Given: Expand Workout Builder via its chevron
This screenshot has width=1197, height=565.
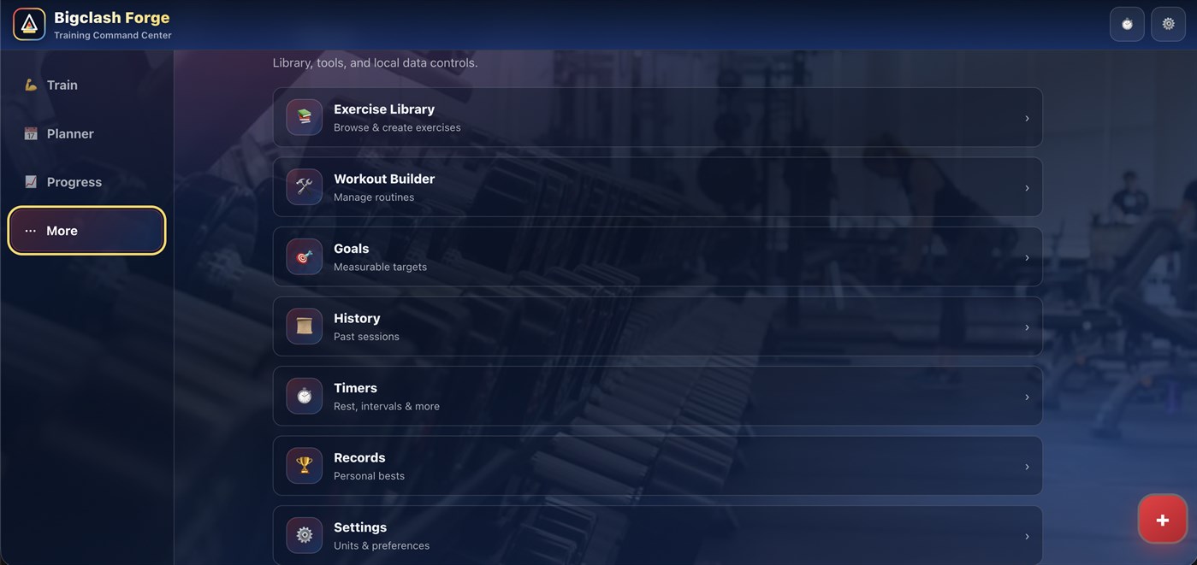Looking at the screenshot, I should coord(1027,188).
